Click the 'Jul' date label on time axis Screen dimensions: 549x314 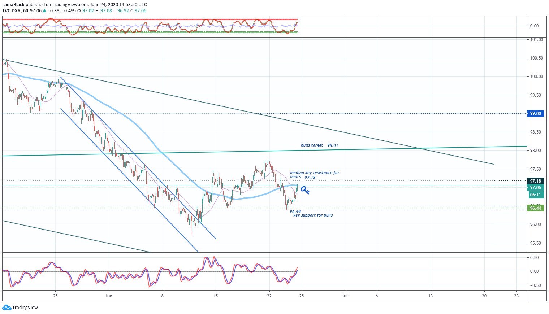point(345,296)
